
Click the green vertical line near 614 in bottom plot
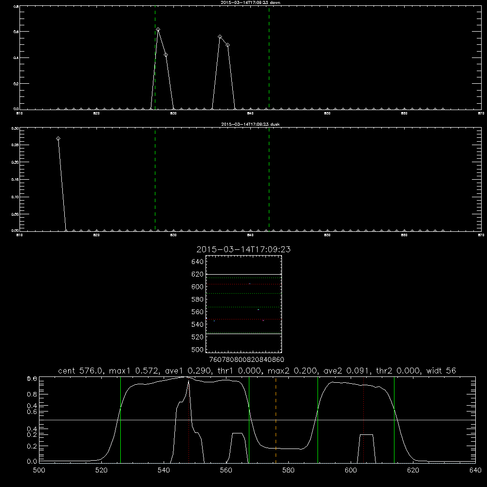click(x=394, y=420)
